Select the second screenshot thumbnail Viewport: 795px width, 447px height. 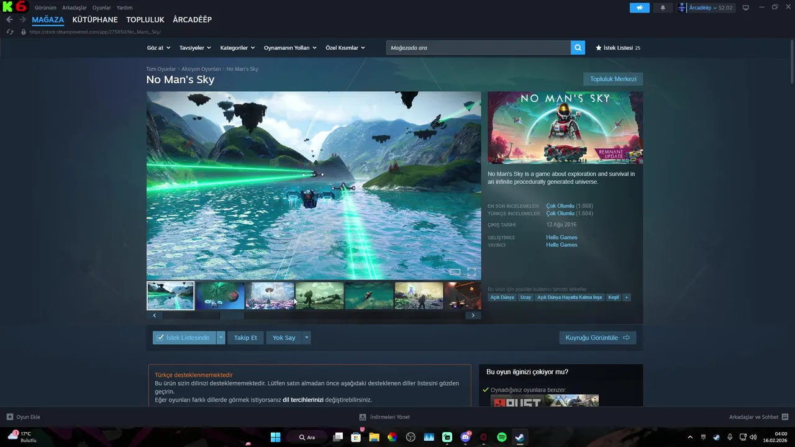click(x=220, y=296)
